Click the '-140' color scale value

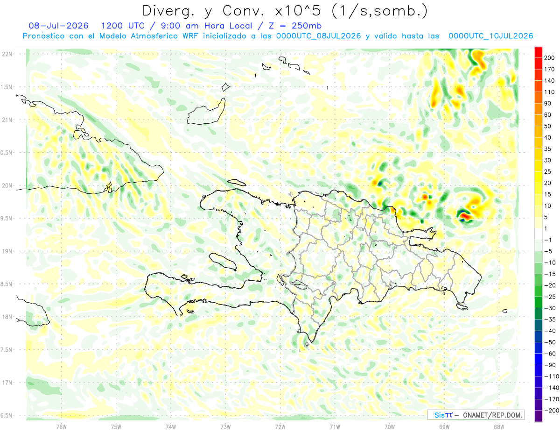tap(552, 388)
